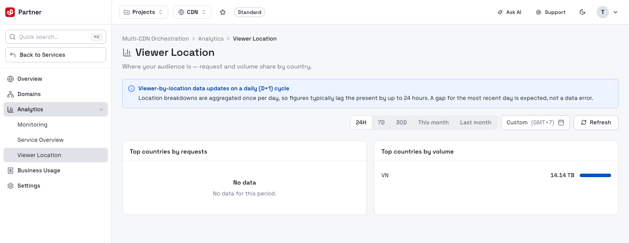Open the user account menu chevron
Image resolution: width=629 pixels, height=243 pixels.
(x=615, y=12)
